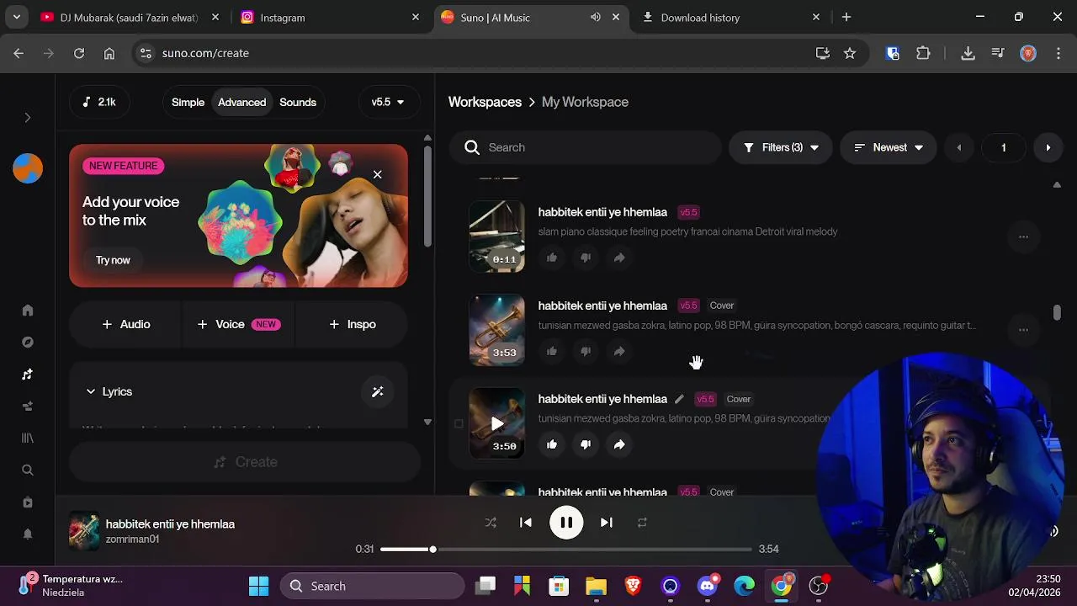Click the workspace list vertical scrollbar
This screenshot has width=1077, height=606.
coord(1057,313)
